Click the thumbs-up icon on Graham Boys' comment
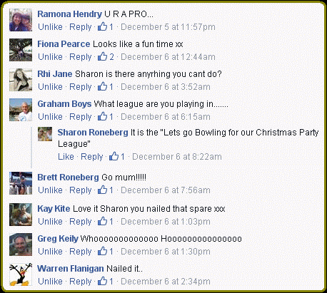This screenshot has width=327, height=293. coord(102,116)
